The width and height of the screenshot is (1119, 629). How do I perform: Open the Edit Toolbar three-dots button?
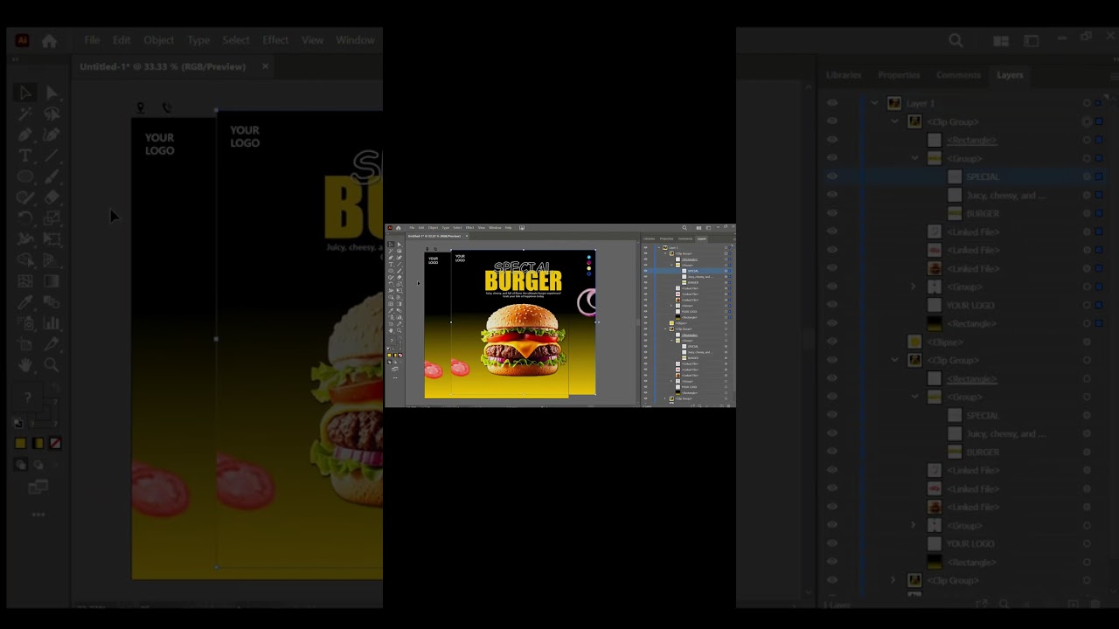click(38, 515)
